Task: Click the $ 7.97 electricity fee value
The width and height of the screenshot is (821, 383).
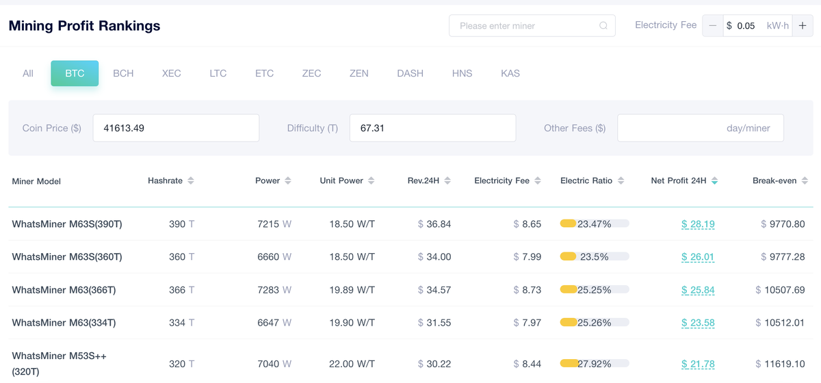Action: point(527,323)
